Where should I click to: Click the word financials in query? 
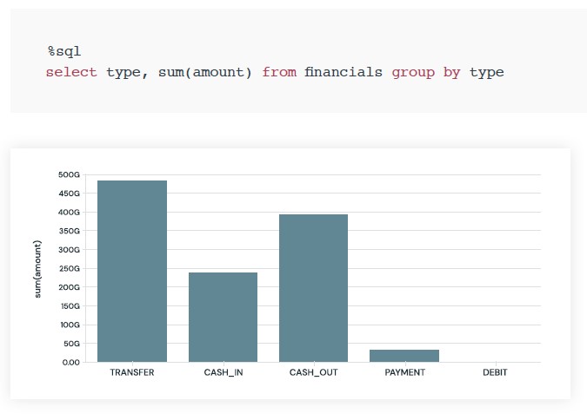[344, 72]
